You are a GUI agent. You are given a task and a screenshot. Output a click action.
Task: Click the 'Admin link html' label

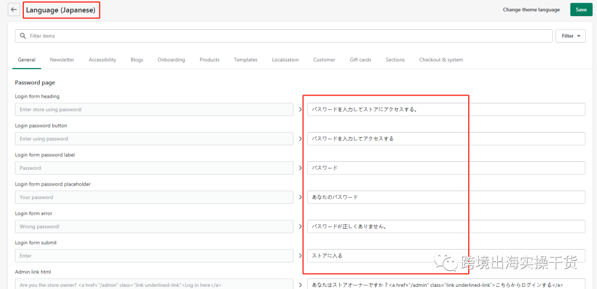(x=33, y=272)
